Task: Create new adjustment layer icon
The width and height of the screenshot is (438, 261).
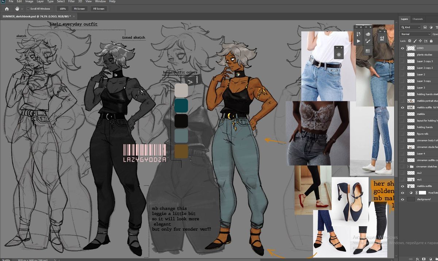Action: point(430,259)
